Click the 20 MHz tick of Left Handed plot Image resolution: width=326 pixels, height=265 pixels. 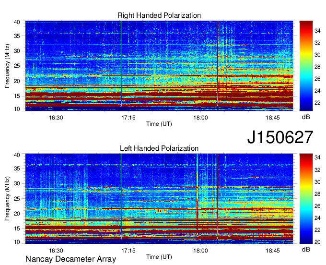pyautogui.click(x=17, y=214)
